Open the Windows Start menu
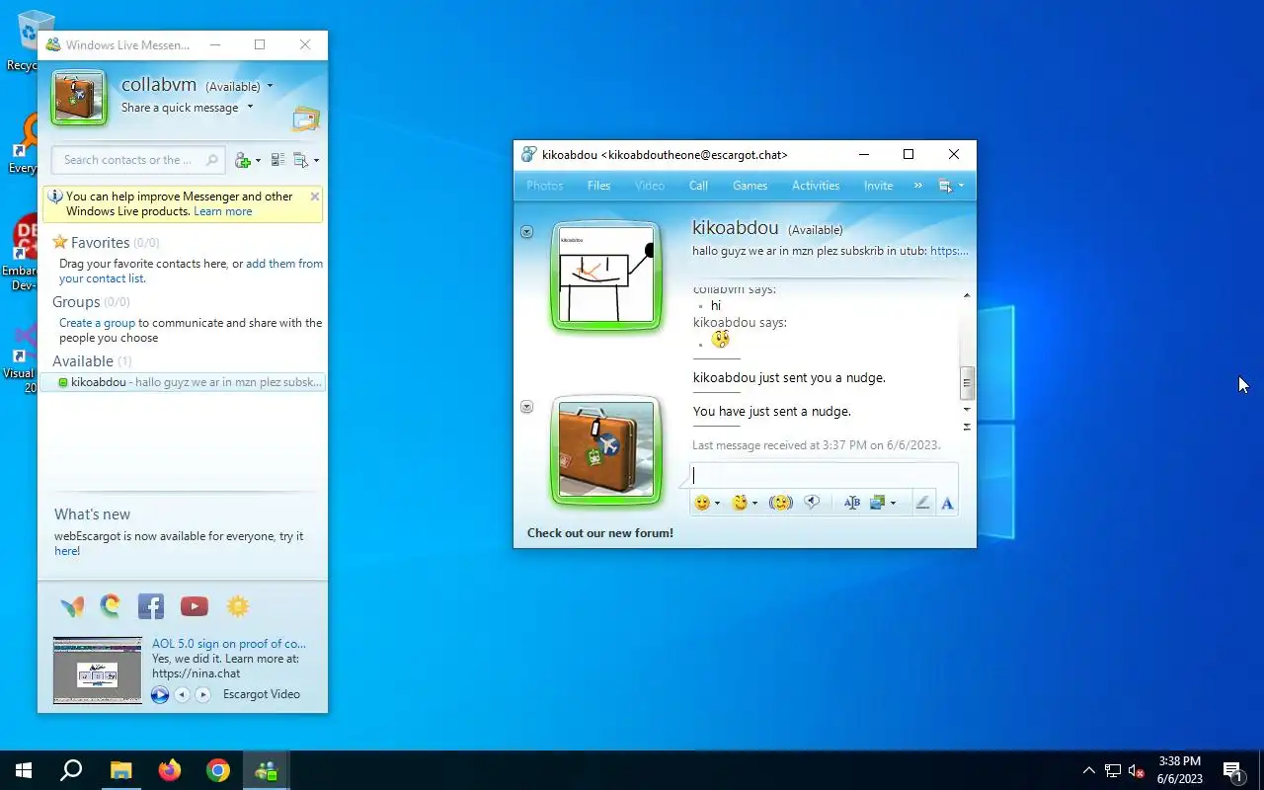This screenshot has width=1264, height=790. 24,770
